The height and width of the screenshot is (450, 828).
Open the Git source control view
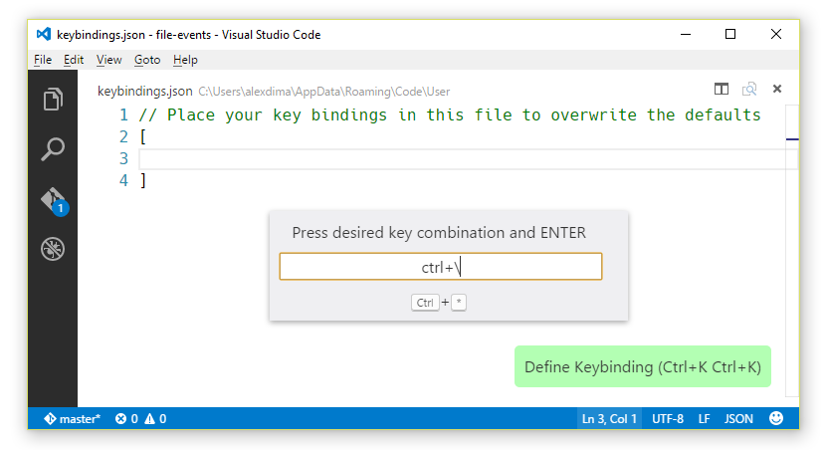53,199
